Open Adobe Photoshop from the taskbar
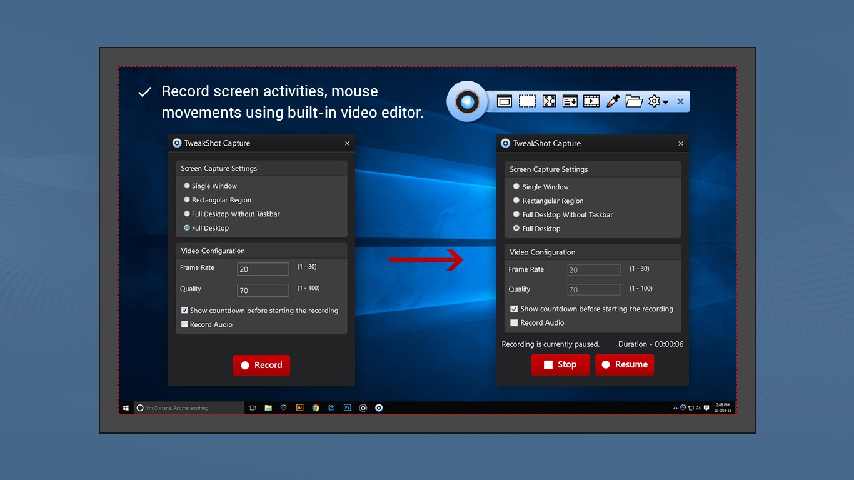Image resolution: width=854 pixels, height=480 pixels. point(347,407)
